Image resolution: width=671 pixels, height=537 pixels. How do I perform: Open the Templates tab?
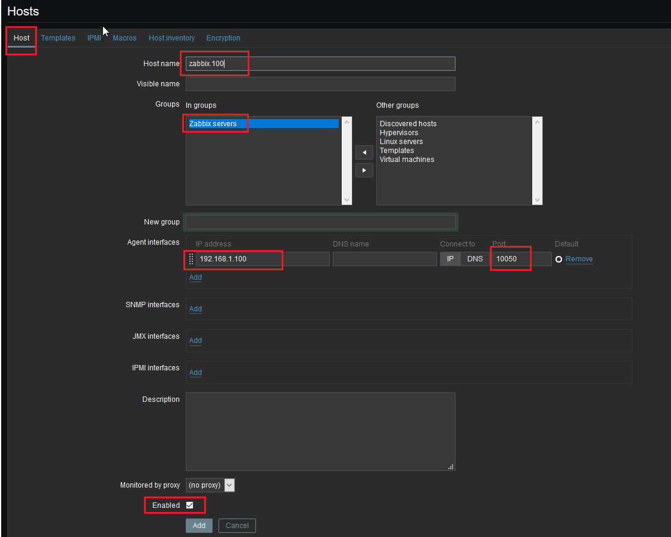point(58,38)
